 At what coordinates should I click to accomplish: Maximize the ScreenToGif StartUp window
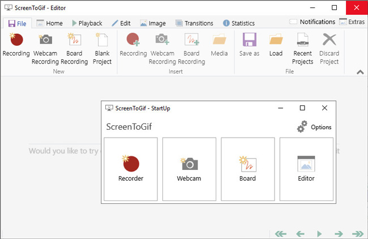point(302,108)
